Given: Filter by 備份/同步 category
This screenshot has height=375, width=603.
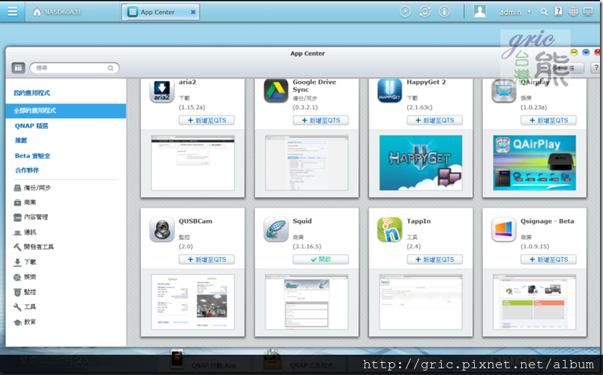Looking at the screenshot, I should (32, 187).
